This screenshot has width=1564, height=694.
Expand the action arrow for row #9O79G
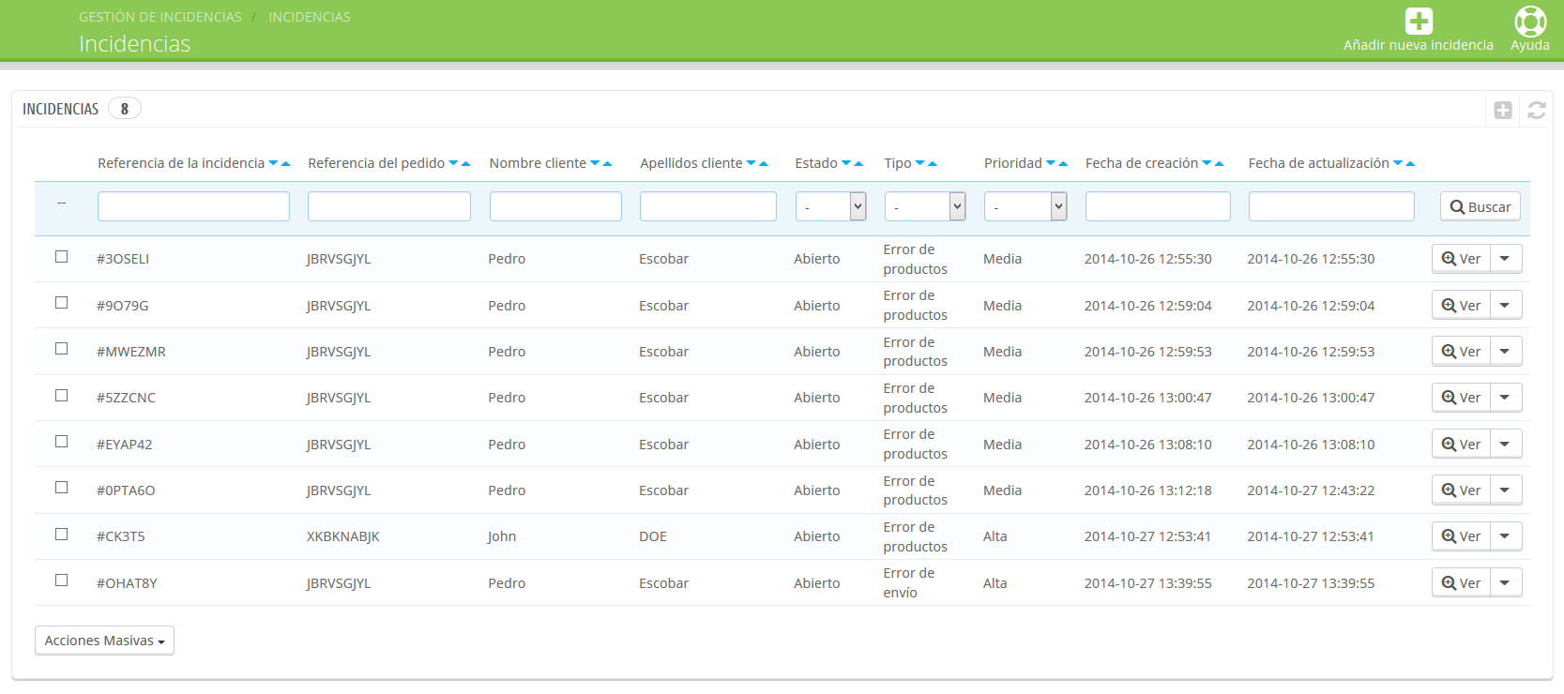click(1505, 305)
